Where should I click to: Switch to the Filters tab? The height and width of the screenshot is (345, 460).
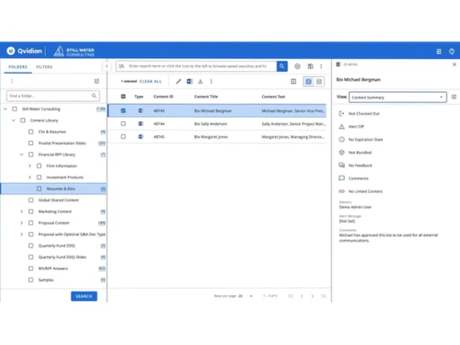(x=44, y=67)
